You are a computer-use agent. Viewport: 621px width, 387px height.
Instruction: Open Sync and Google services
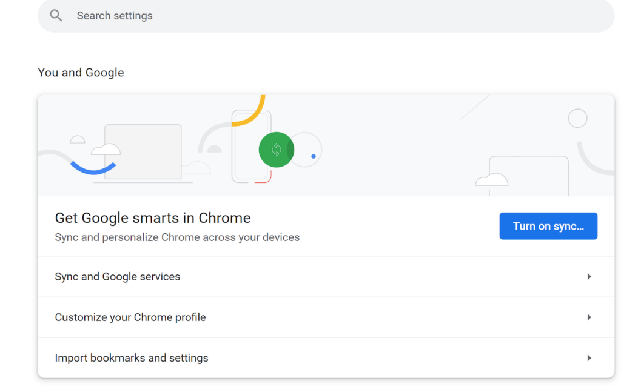118,276
